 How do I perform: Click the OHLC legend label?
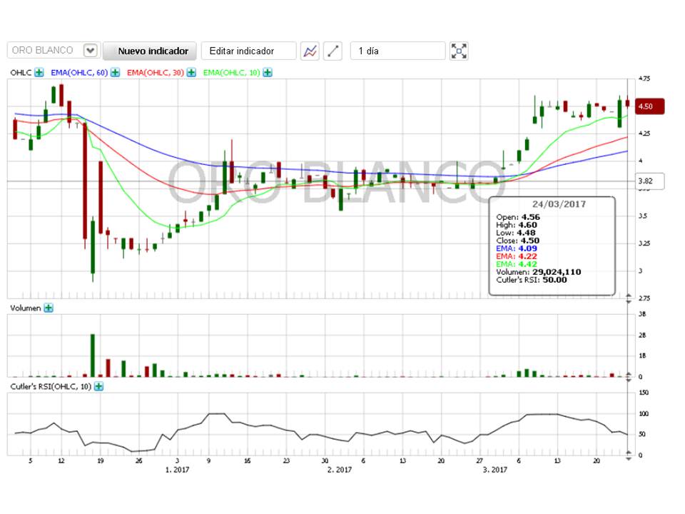click(x=21, y=73)
